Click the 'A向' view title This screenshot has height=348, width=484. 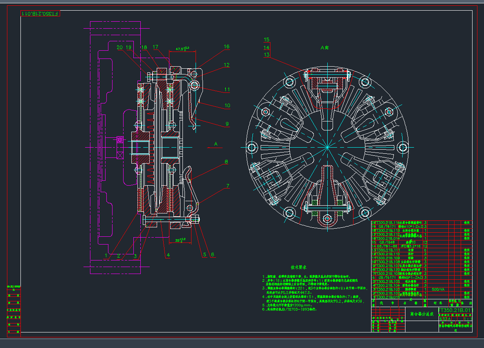[x=324, y=47]
